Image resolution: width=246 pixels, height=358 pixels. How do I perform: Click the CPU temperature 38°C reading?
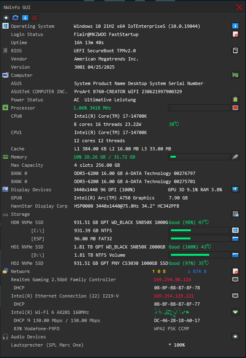click(x=174, y=124)
